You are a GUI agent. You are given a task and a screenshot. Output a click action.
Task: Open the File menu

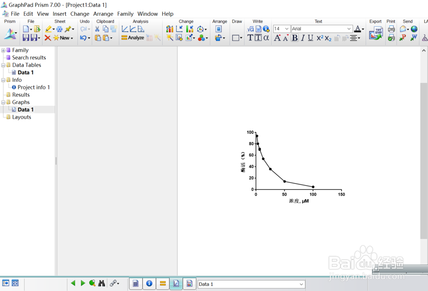click(x=15, y=14)
